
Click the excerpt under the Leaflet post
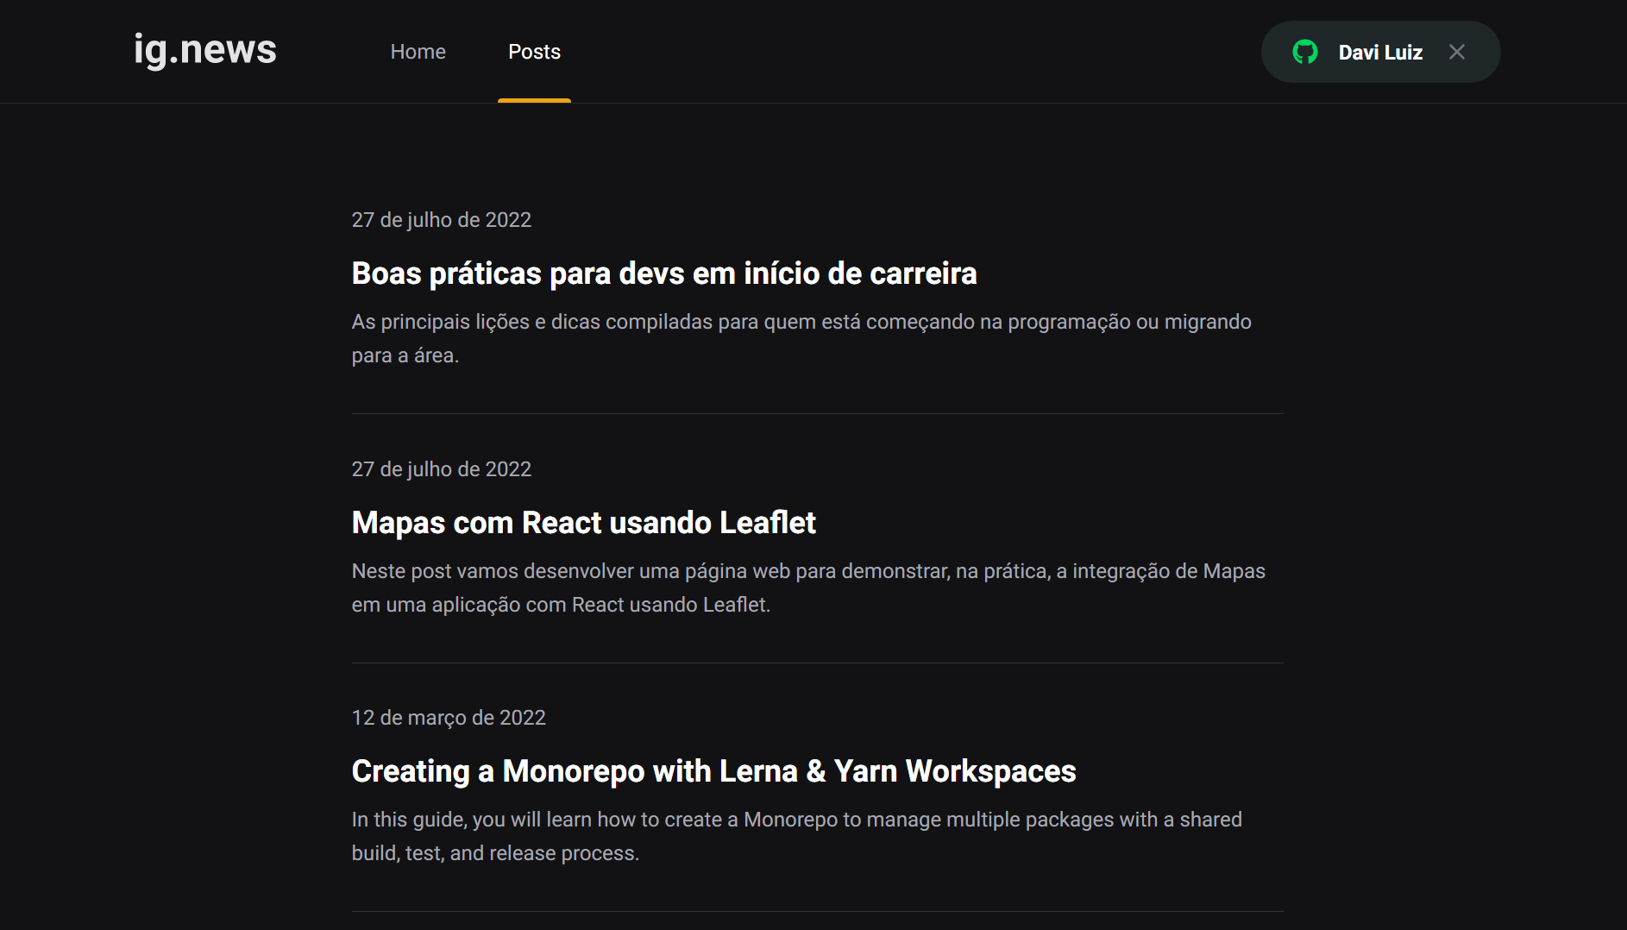point(807,588)
